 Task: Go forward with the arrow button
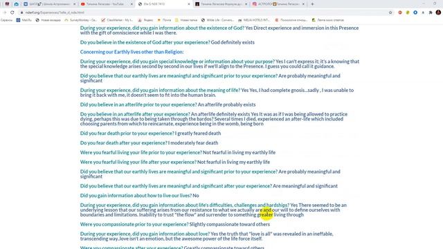pyautogui.click(x=5, y=12)
